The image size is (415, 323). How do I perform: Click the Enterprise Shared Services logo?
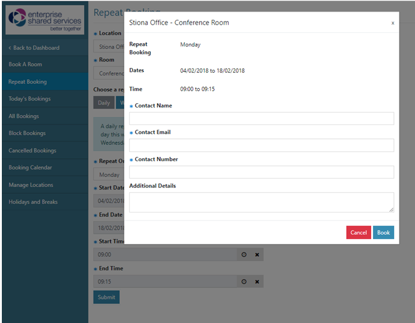point(45,20)
